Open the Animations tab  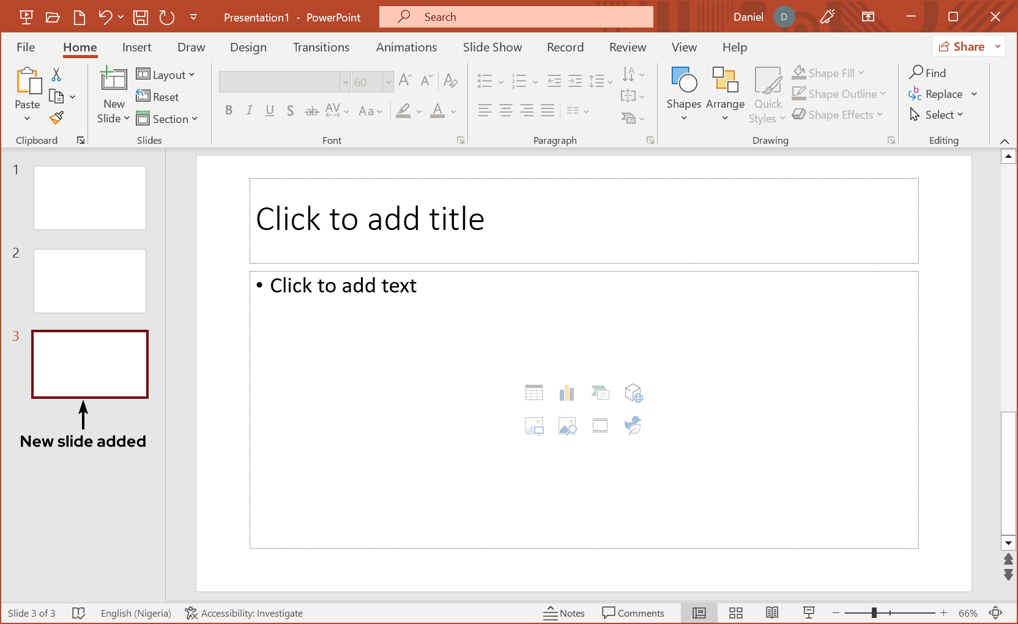click(406, 47)
